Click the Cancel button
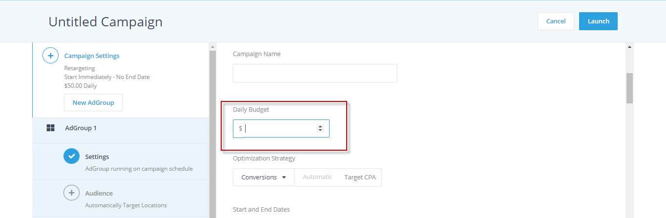This screenshot has width=666, height=218. 556,21
